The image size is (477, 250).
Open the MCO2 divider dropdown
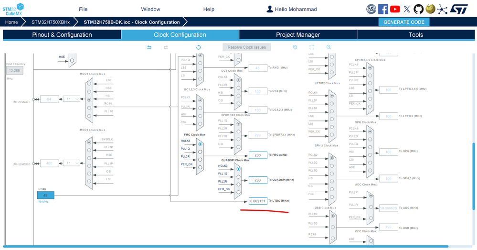point(72,163)
